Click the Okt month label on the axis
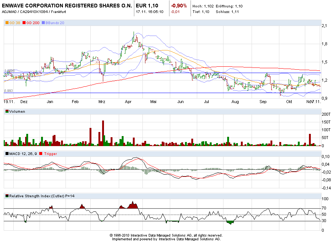The height and width of the screenshot is (241, 333). coord(289,102)
